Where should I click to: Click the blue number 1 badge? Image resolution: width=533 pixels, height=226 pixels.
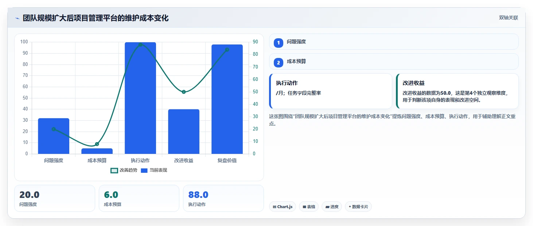click(279, 43)
